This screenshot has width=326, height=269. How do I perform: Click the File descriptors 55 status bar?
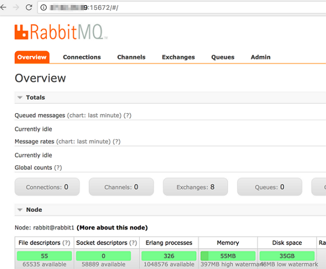44,256
